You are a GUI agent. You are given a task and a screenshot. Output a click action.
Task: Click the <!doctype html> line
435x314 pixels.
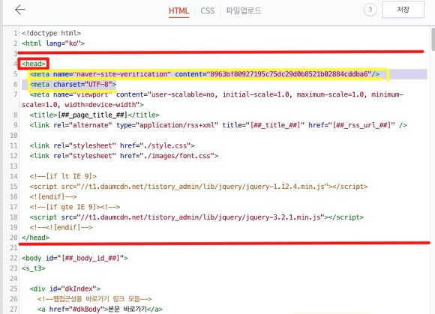pos(51,33)
